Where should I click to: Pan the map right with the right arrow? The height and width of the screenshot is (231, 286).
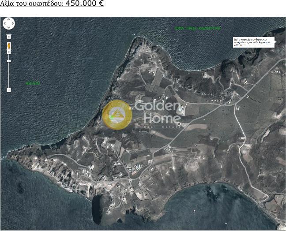pyautogui.click(x=13, y=24)
